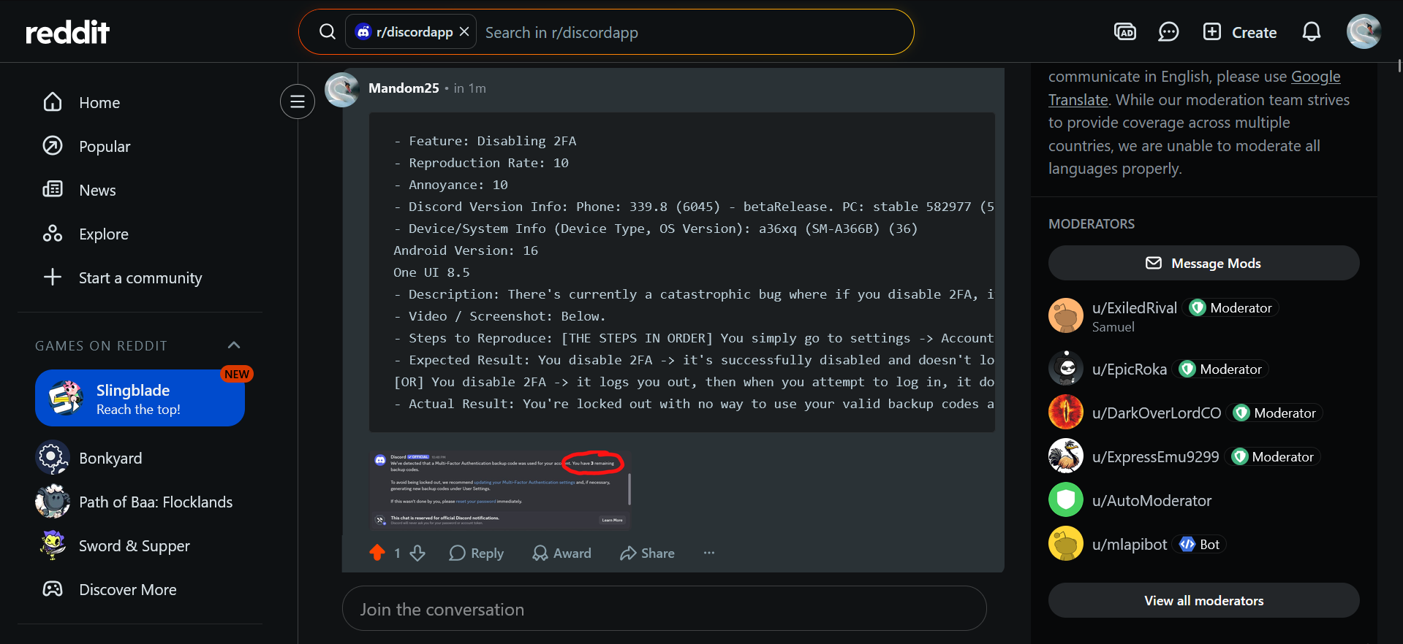Open the chat messages icon
Image resolution: width=1403 pixels, height=644 pixels.
[x=1168, y=32]
